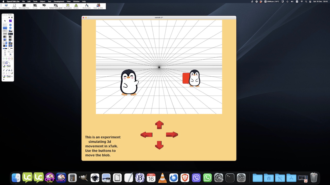The image size is (330, 185).
Task: Pick the little arrows stepper control in Tools palette
Action: pos(5,51)
